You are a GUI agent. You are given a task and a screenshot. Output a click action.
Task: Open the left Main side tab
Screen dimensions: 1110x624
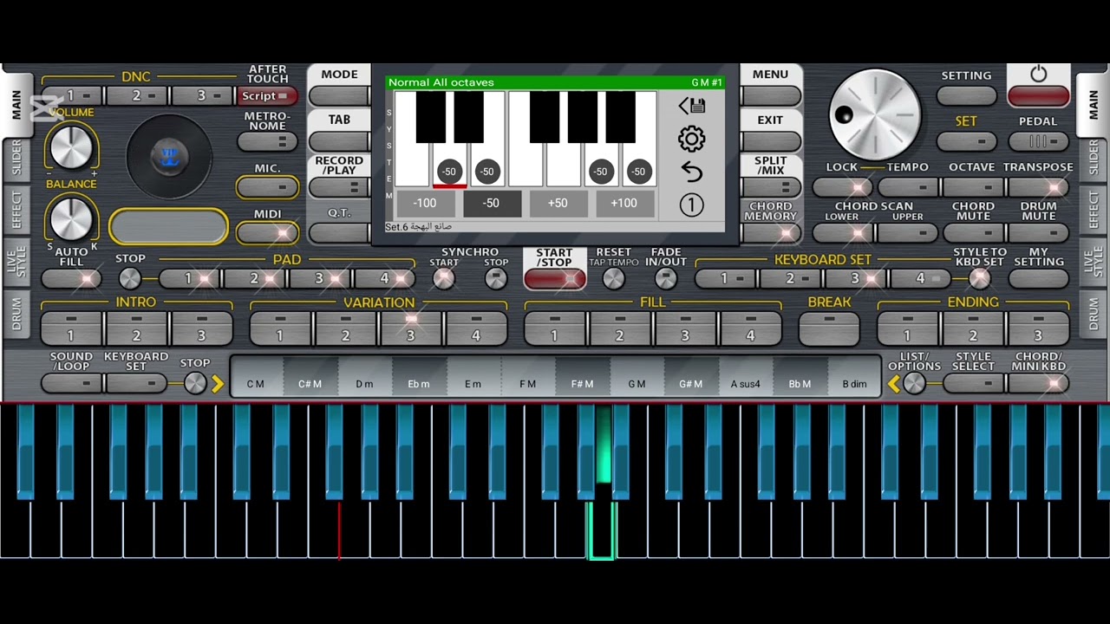pos(16,105)
